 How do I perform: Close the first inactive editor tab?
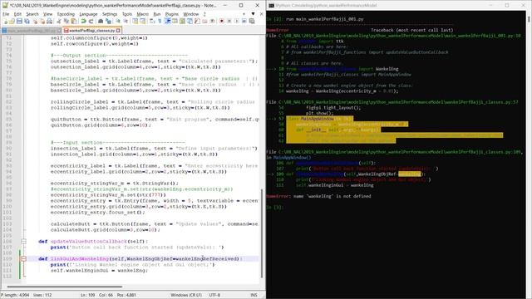[x=59, y=31]
